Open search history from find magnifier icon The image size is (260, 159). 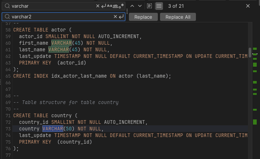pos(7,6)
